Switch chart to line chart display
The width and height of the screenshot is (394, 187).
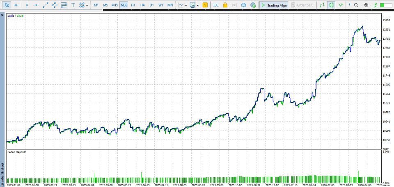(x=341, y=5)
